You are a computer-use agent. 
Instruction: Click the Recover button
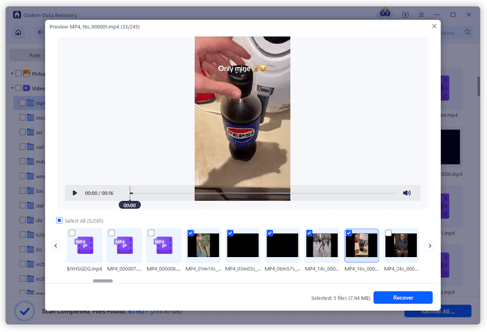402,298
